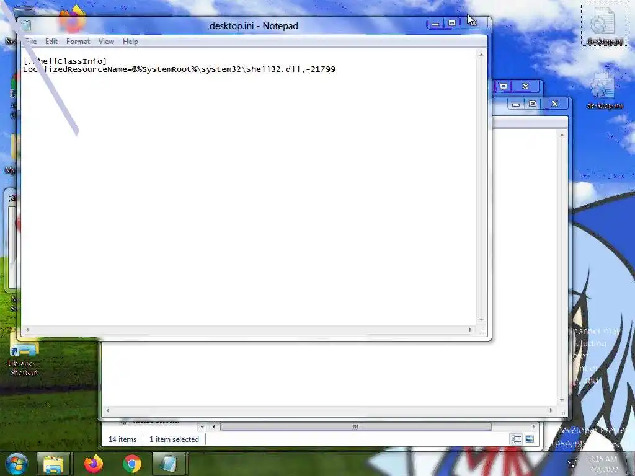635x476 pixels.
Task: Click the "1 item selected" status text
Action: click(x=174, y=439)
